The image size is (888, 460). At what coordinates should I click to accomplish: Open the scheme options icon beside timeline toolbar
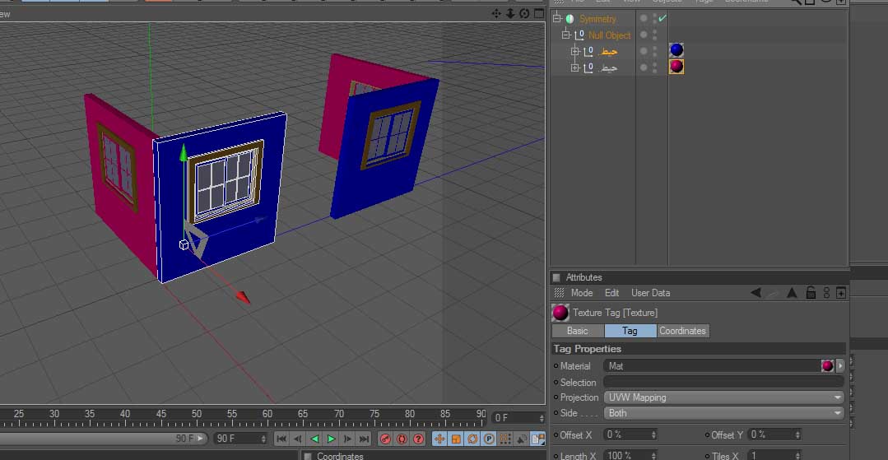[537, 439]
